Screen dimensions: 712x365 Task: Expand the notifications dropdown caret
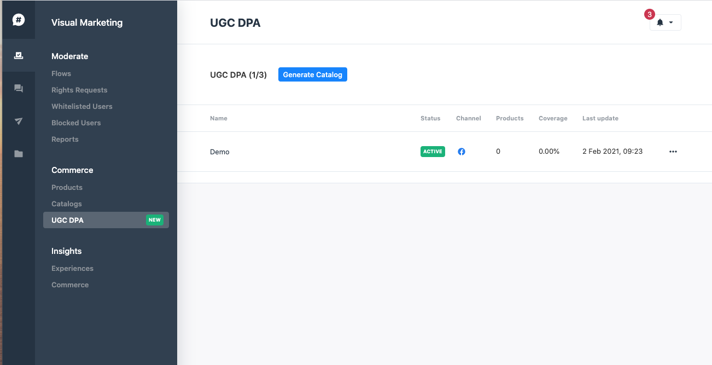(x=671, y=22)
